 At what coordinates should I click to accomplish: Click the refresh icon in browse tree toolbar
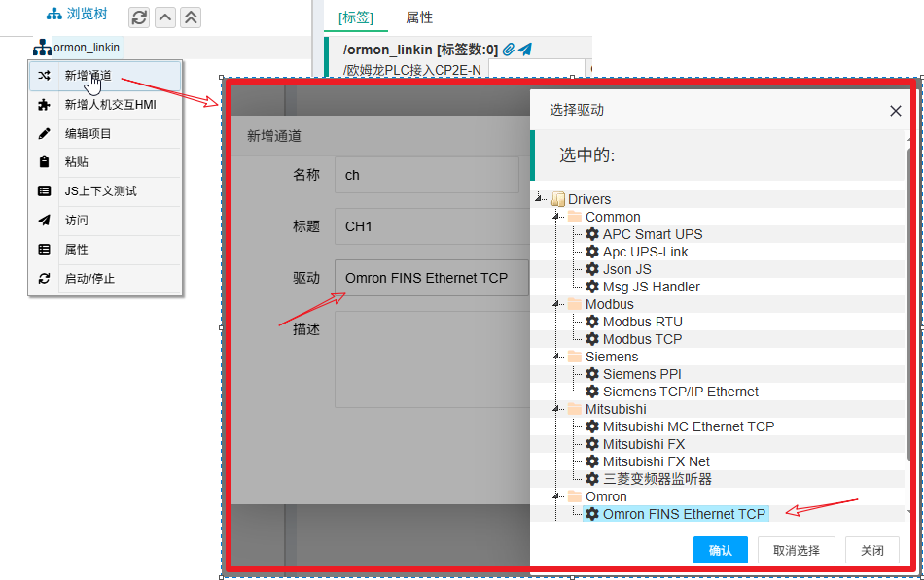point(139,17)
